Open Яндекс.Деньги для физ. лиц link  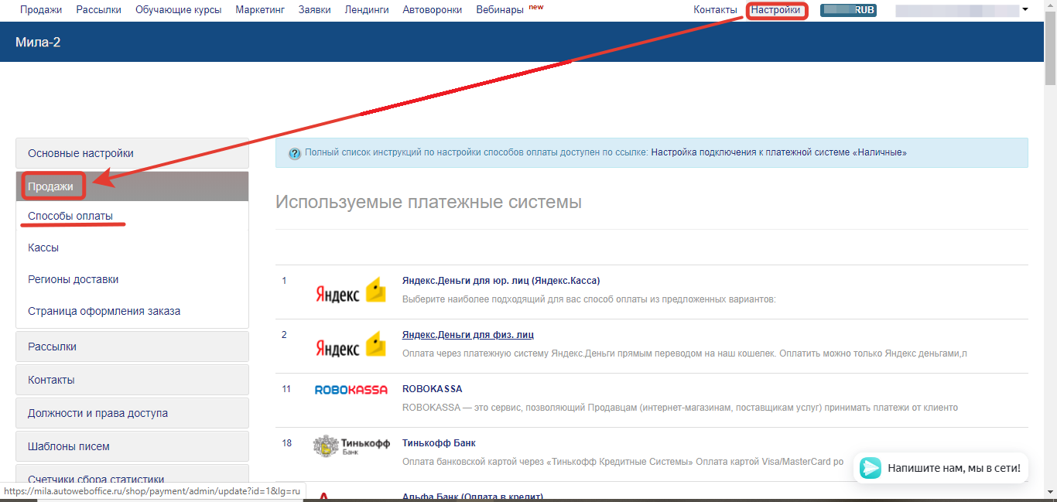pos(467,334)
